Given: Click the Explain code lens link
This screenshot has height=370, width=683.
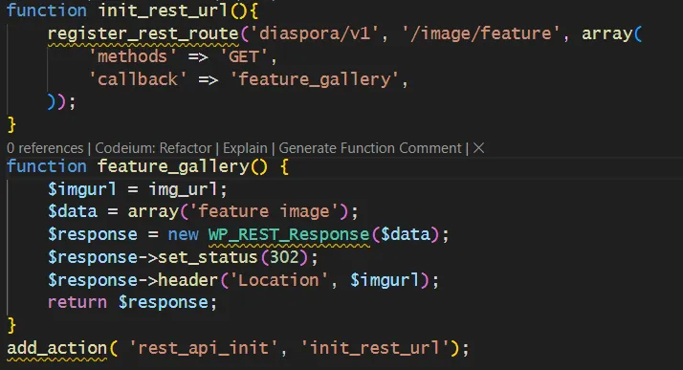Looking at the screenshot, I should tap(245, 148).
